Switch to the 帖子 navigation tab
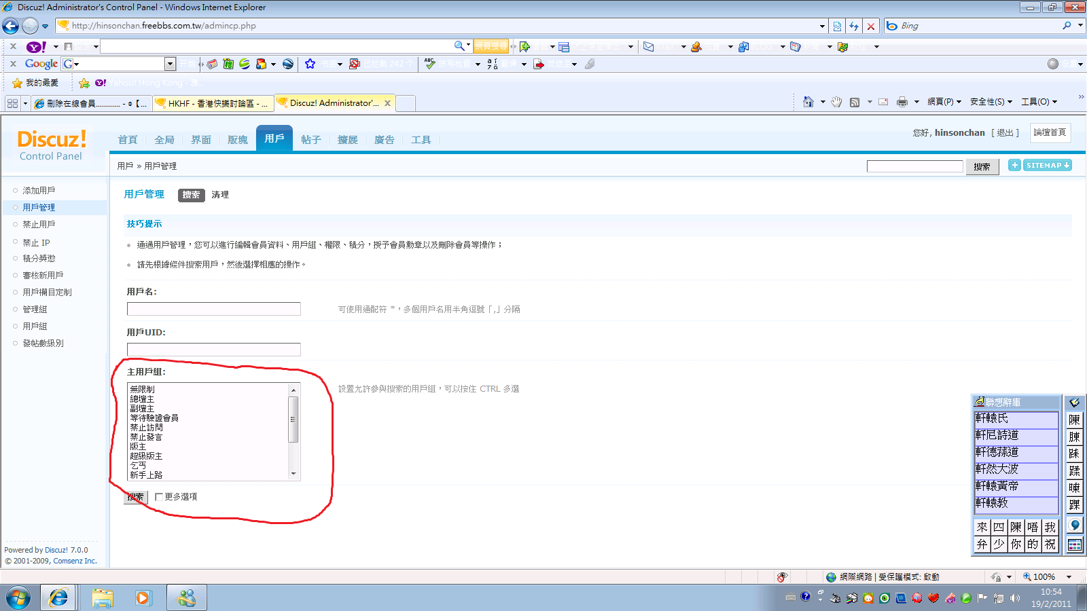The height and width of the screenshot is (611, 1087). point(310,140)
